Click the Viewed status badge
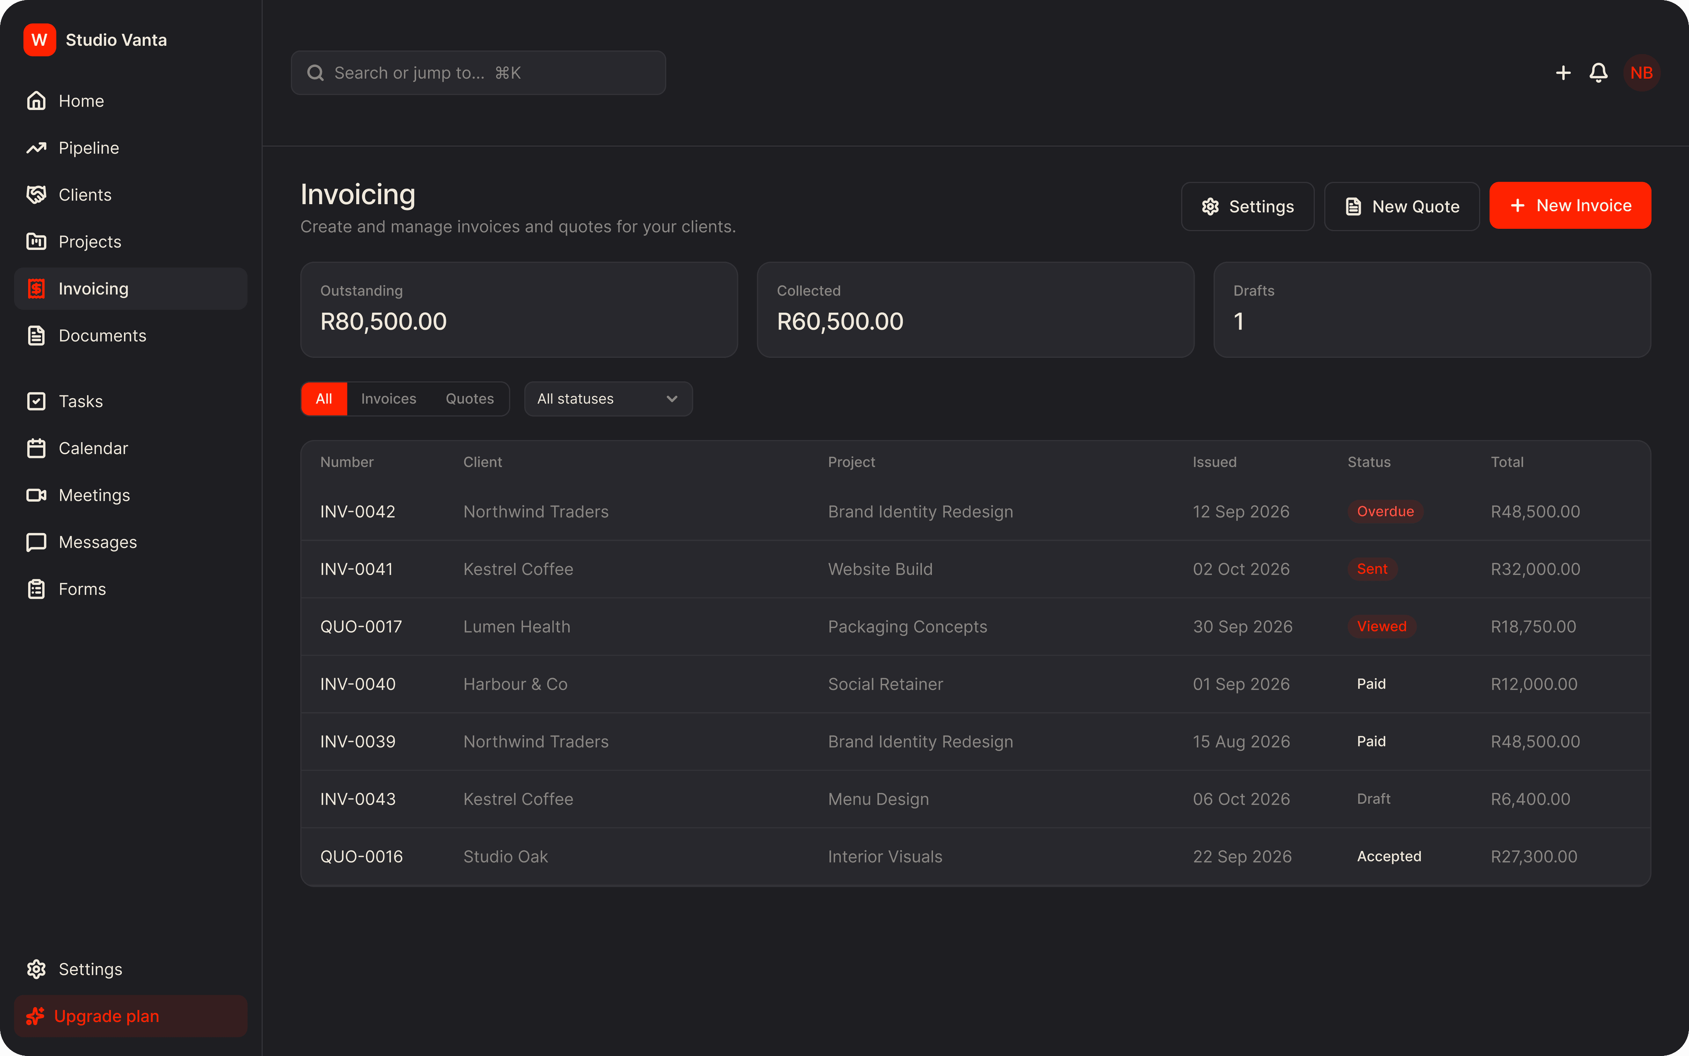The width and height of the screenshot is (1689, 1056). pos(1381,627)
